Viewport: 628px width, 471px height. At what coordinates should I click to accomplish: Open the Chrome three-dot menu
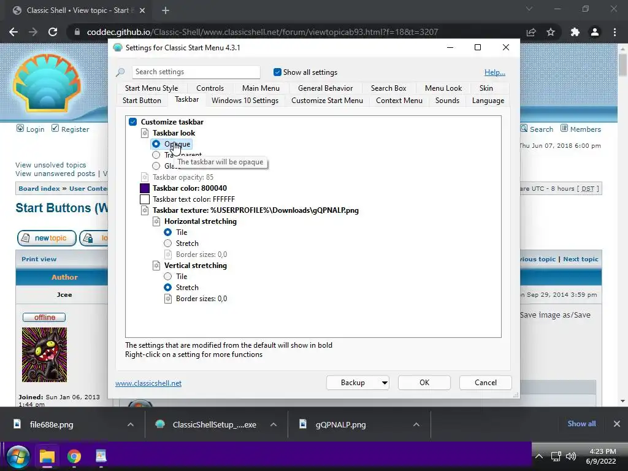coord(615,32)
